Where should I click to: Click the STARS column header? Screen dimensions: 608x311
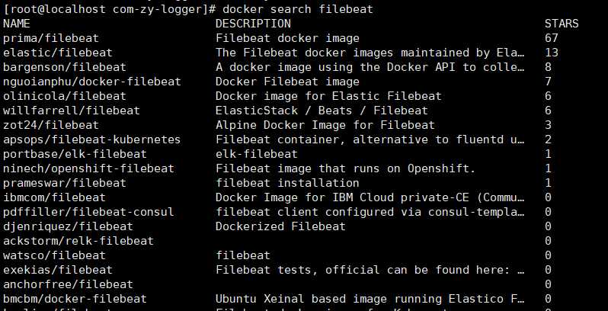(562, 24)
